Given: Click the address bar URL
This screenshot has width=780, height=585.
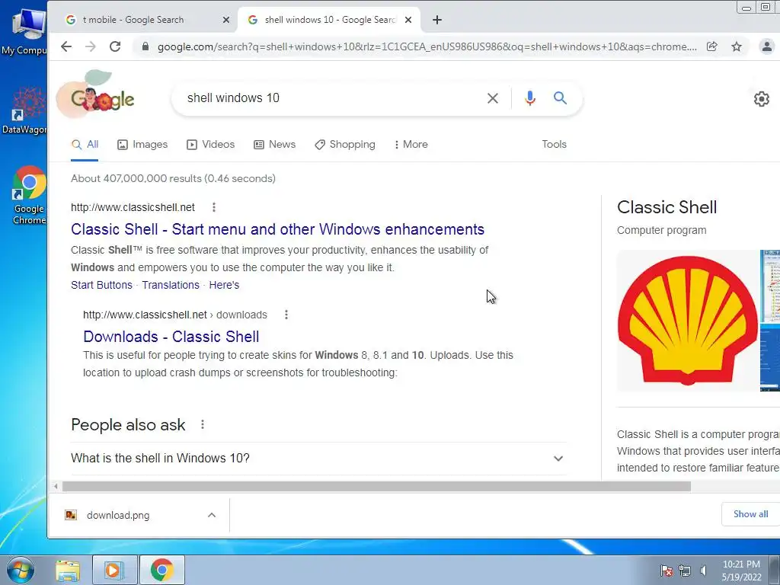Looking at the screenshot, I should pos(427,46).
